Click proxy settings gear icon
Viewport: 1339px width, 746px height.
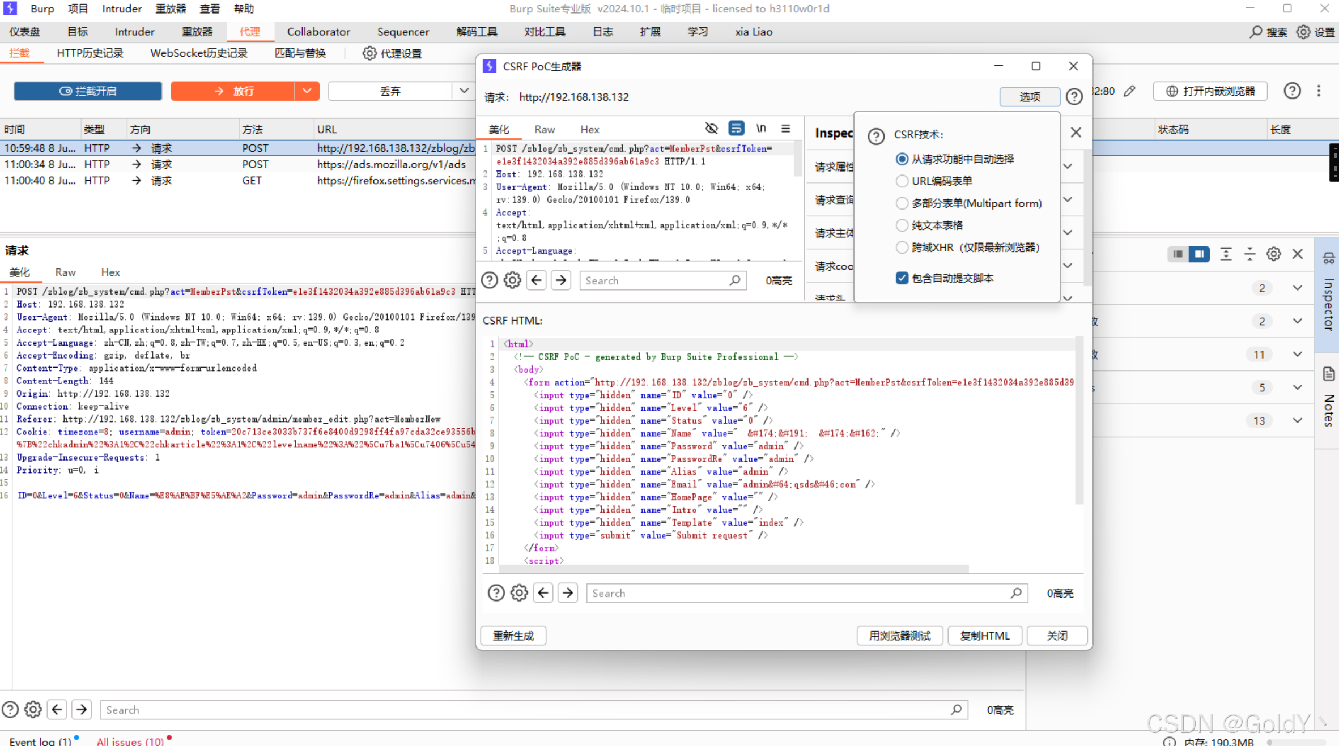[369, 53]
